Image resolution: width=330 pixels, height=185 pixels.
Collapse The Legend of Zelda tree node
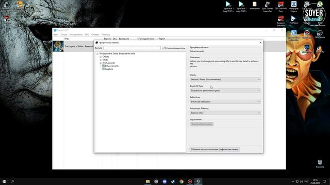point(97,53)
